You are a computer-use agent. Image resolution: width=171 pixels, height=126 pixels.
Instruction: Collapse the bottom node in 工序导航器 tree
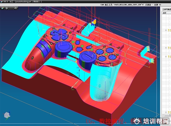[x=166, y=56]
